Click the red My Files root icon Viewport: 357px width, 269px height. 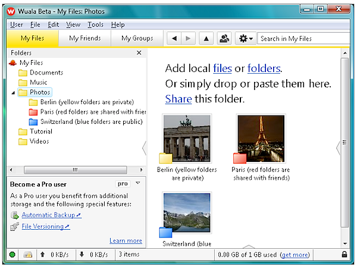[12, 62]
